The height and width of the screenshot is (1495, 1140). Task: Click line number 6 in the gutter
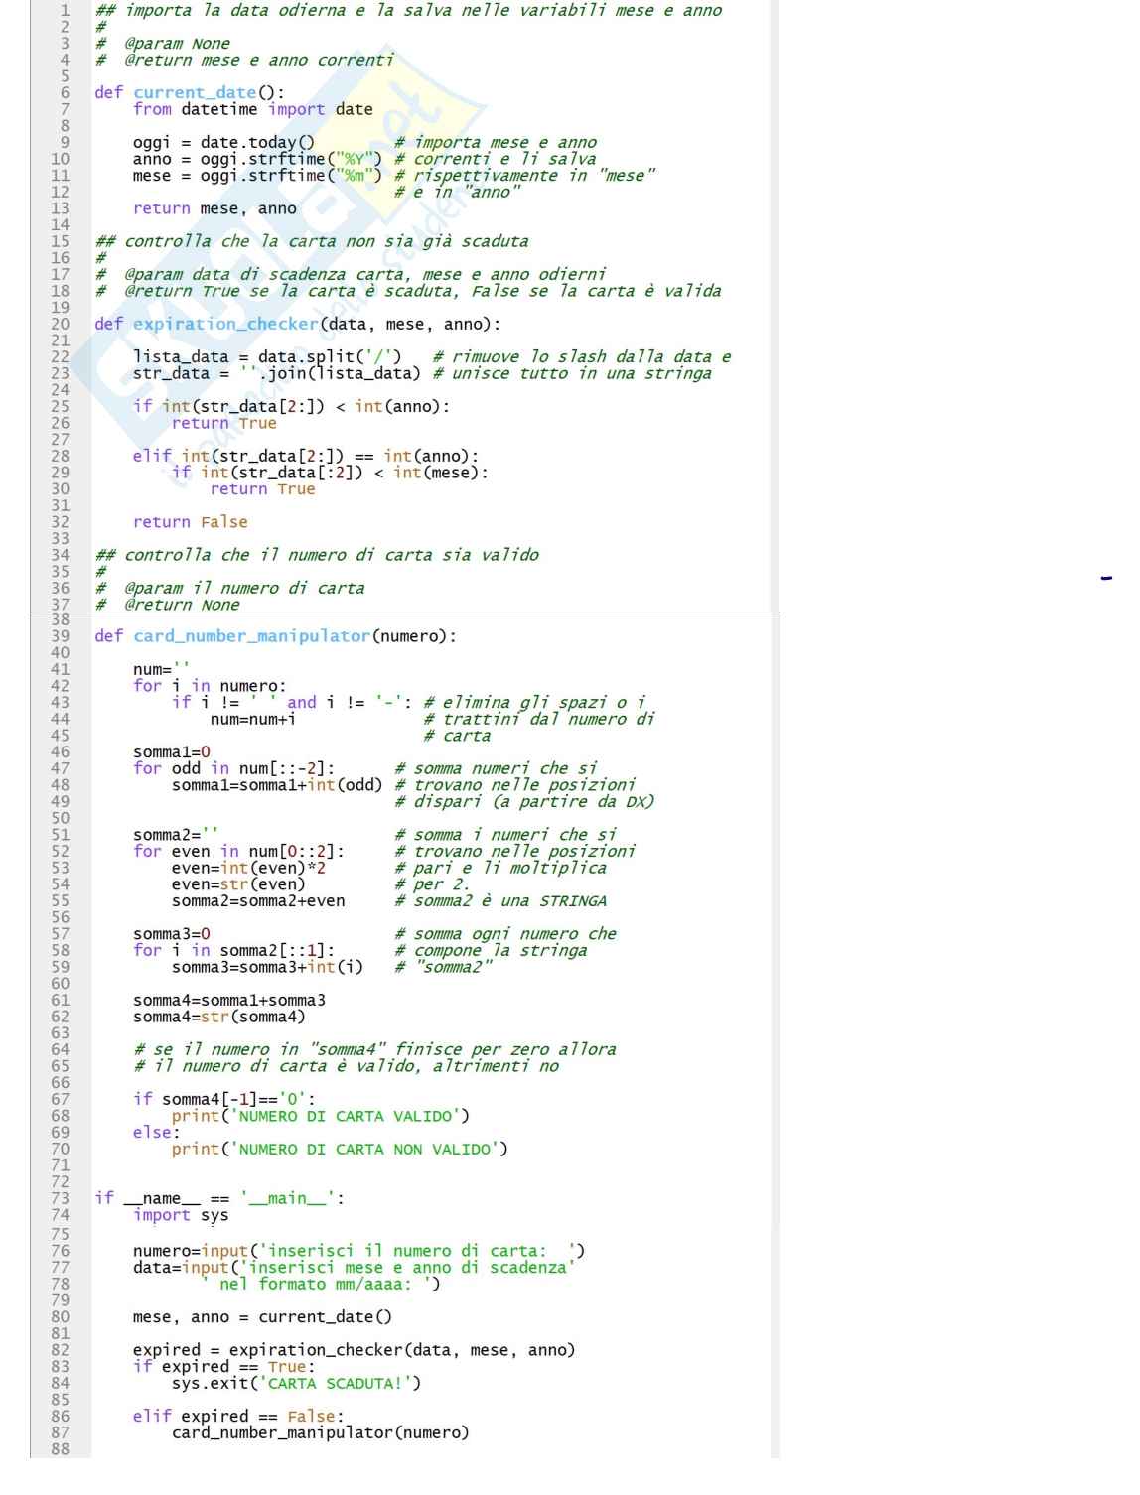pyautogui.click(x=64, y=92)
